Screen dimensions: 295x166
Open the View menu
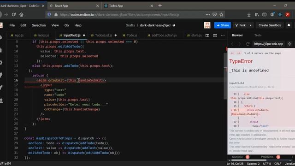[55, 25]
